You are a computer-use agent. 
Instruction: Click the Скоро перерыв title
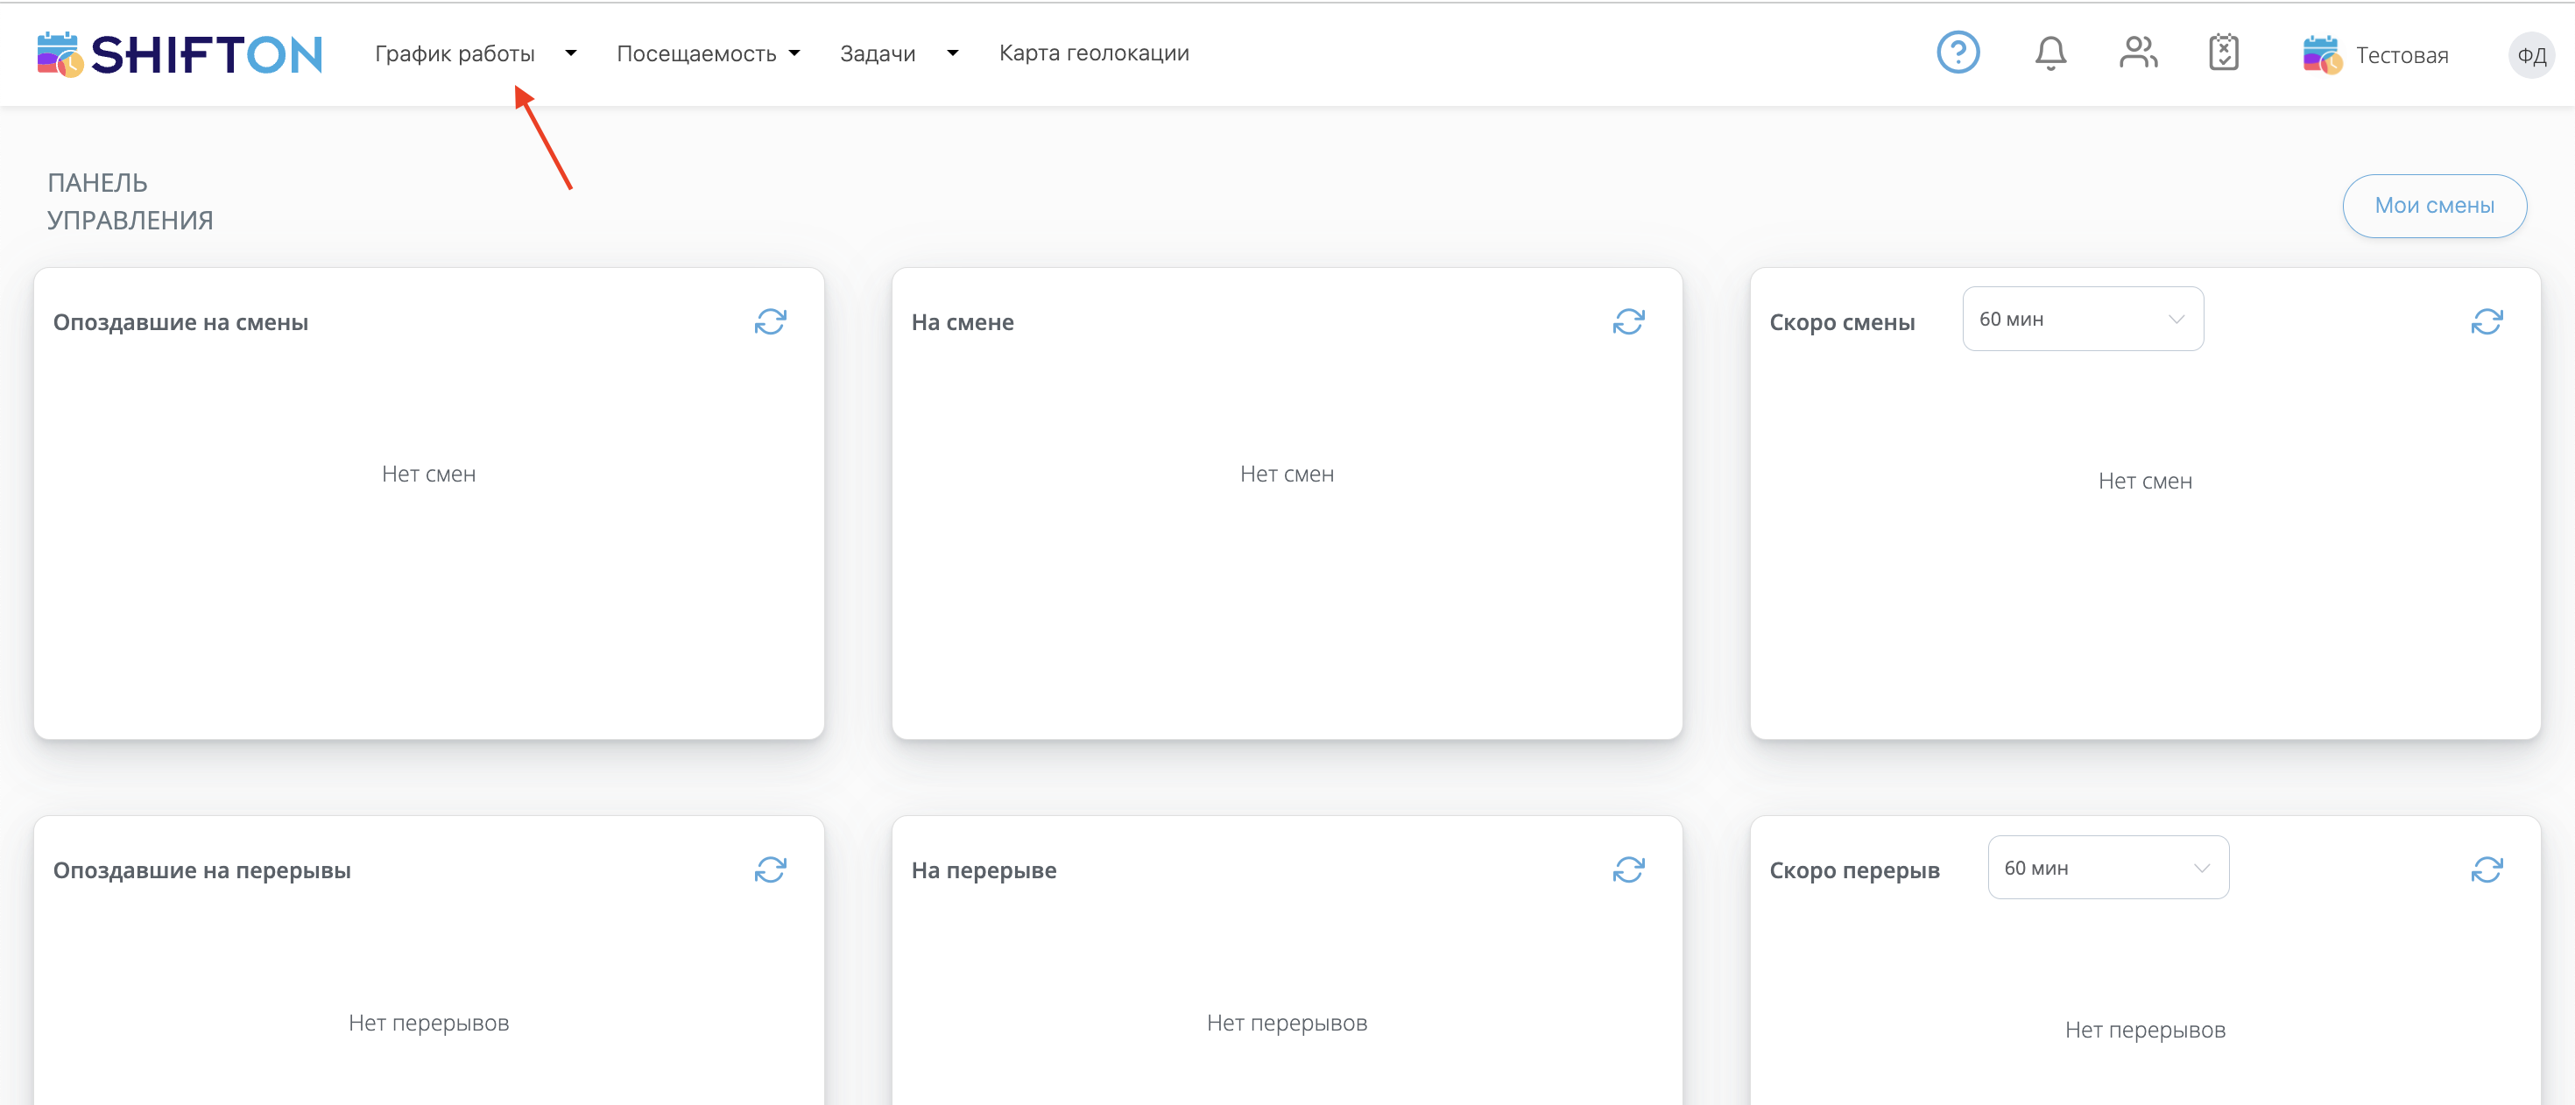coord(1854,870)
